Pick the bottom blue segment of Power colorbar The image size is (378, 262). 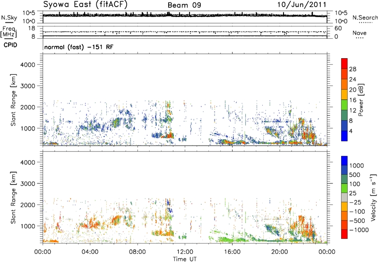click(344, 136)
